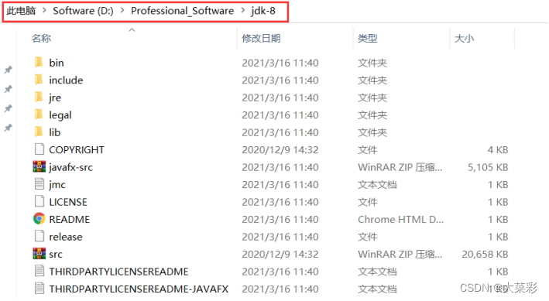Screen dimensions: 549x301
Task: Select the file name COPYRIGHT
Action: pyautogui.click(x=77, y=150)
